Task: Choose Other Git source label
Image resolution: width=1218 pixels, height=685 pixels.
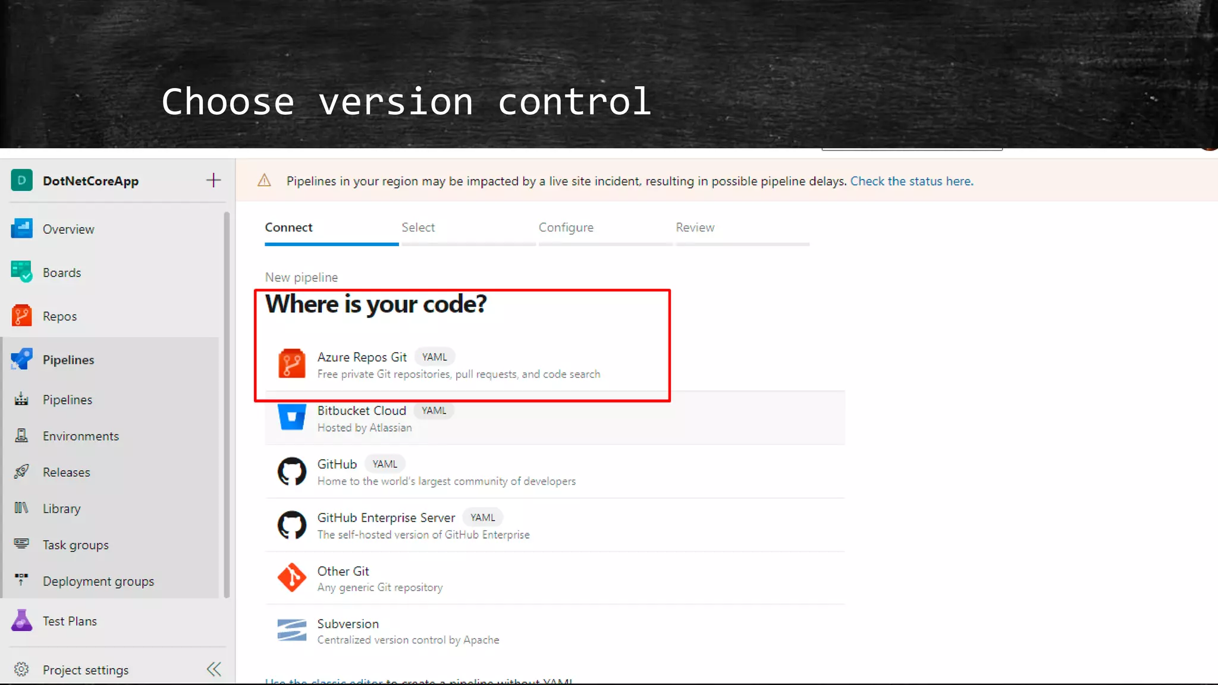Action: (343, 571)
